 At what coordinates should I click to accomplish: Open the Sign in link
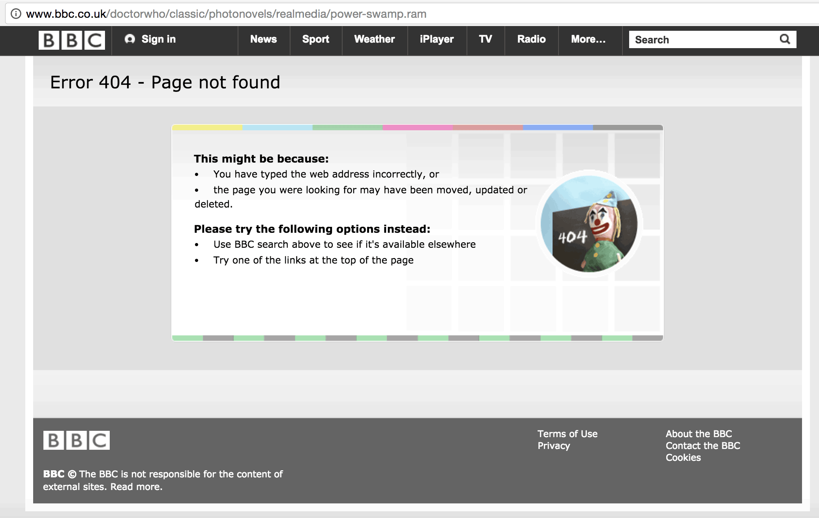158,39
